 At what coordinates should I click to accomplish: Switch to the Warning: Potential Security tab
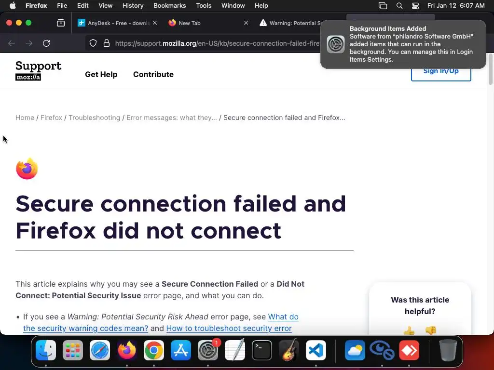290,23
